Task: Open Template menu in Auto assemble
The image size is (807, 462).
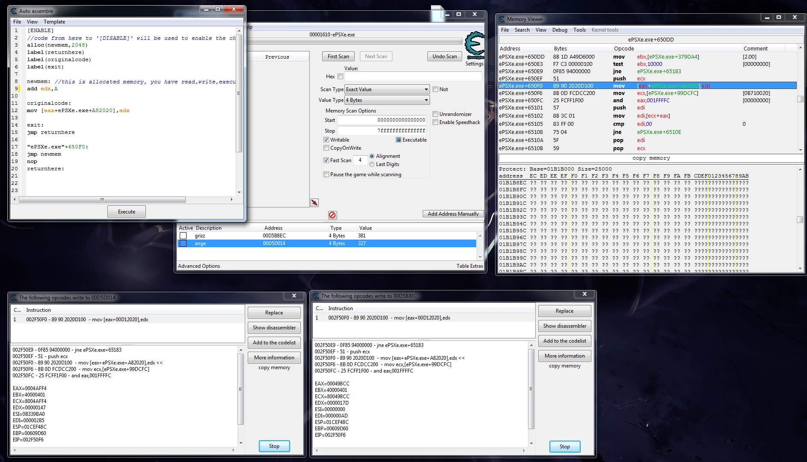Action: coord(54,22)
